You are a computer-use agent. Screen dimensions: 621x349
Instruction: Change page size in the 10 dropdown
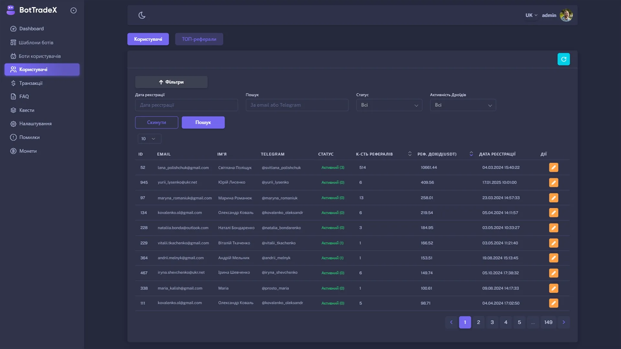click(x=149, y=139)
